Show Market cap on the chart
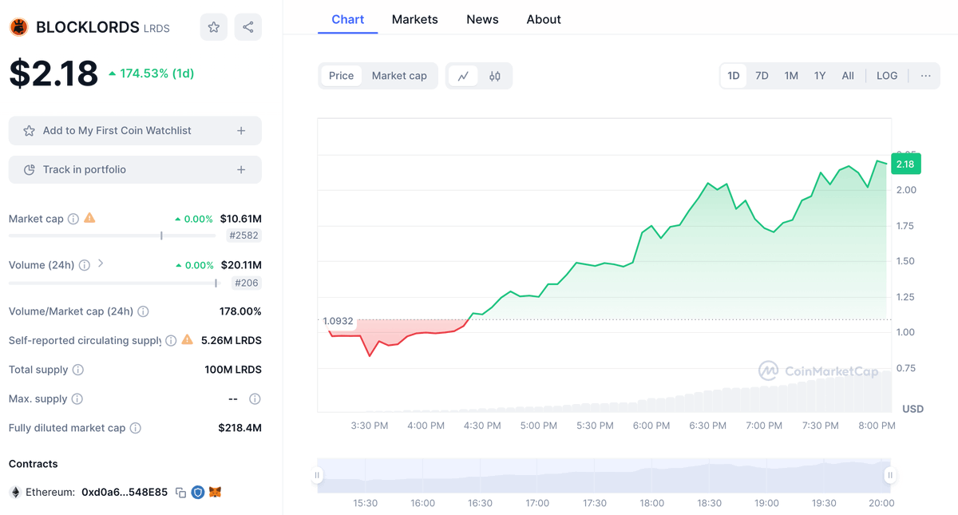 399,76
